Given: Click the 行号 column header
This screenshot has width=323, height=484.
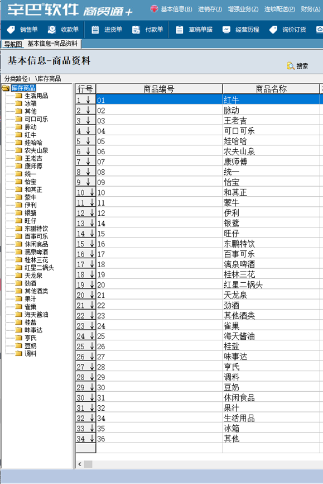Looking at the screenshot, I should click(85, 89).
